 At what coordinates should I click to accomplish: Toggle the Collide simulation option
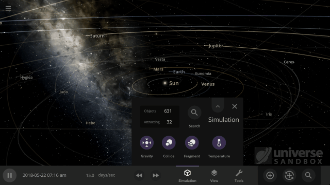[x=169, y=143]
